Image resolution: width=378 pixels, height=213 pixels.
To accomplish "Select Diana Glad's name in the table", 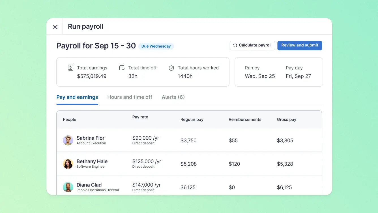I will tap(89, 185).
